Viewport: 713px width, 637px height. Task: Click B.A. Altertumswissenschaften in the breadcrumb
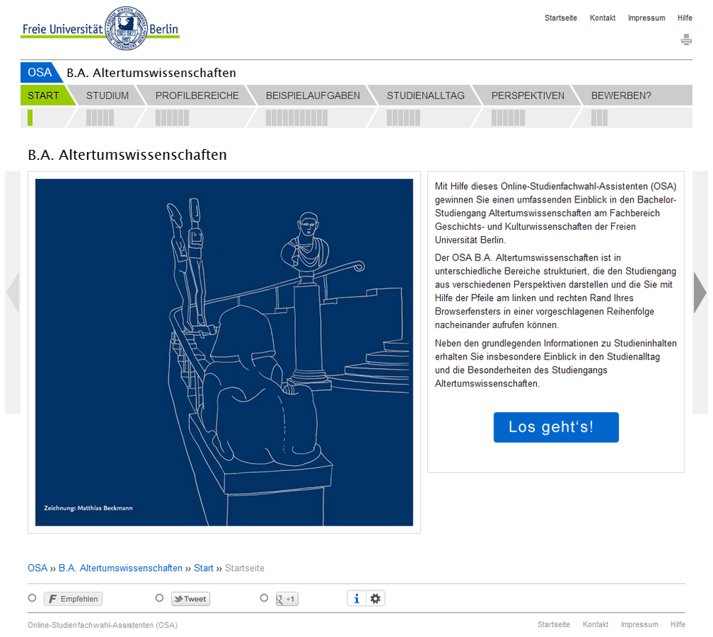click(120, 568)
